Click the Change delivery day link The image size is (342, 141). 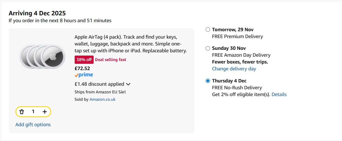pos(234,69)
